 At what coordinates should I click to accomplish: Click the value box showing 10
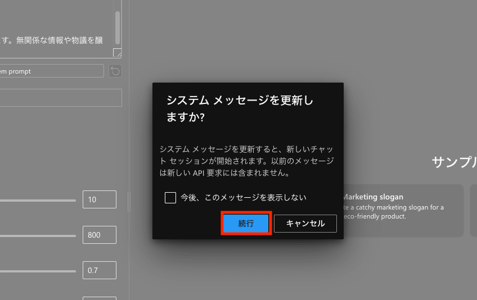(100, 199)
